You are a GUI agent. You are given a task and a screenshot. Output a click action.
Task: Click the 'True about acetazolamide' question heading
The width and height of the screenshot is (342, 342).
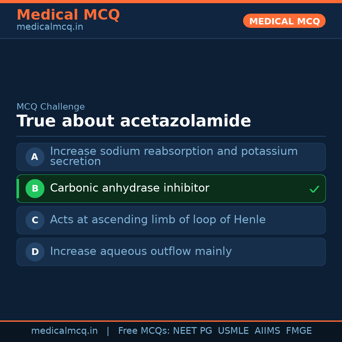(134, 121)
